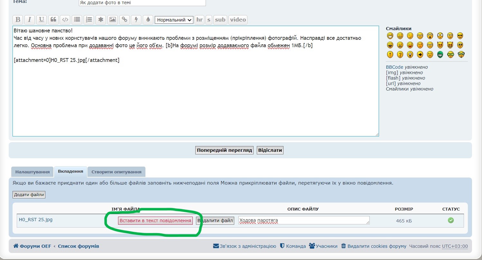Apply italic text formatting
This screenshot has height=260, width=482.
(x=30, y=20)
